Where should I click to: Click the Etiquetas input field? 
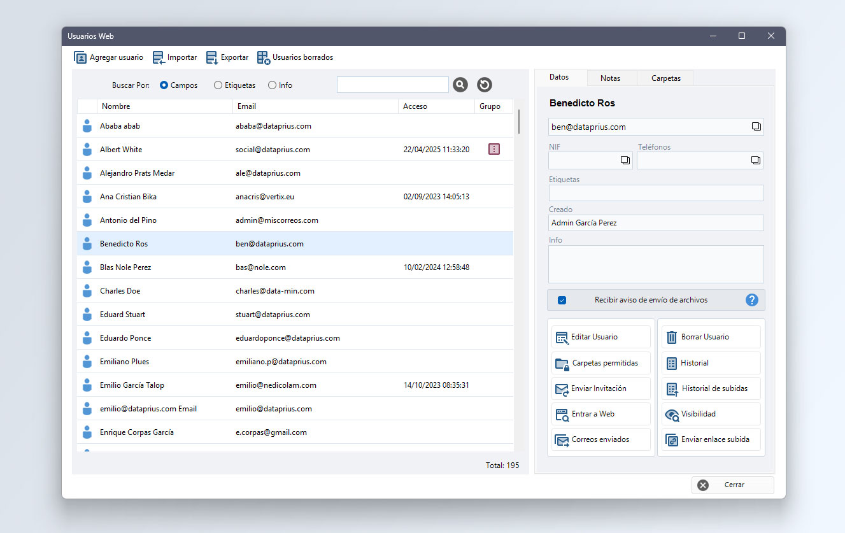[x=656, y=193]
